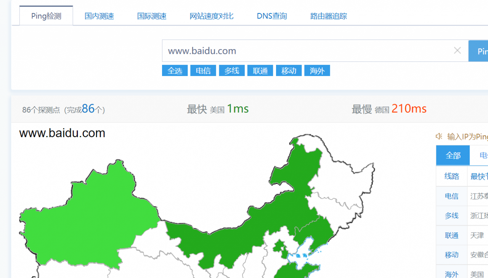488x278 pixels.
Task: Clear the www.baidu.com input field
Action: [x=457, y=50]
